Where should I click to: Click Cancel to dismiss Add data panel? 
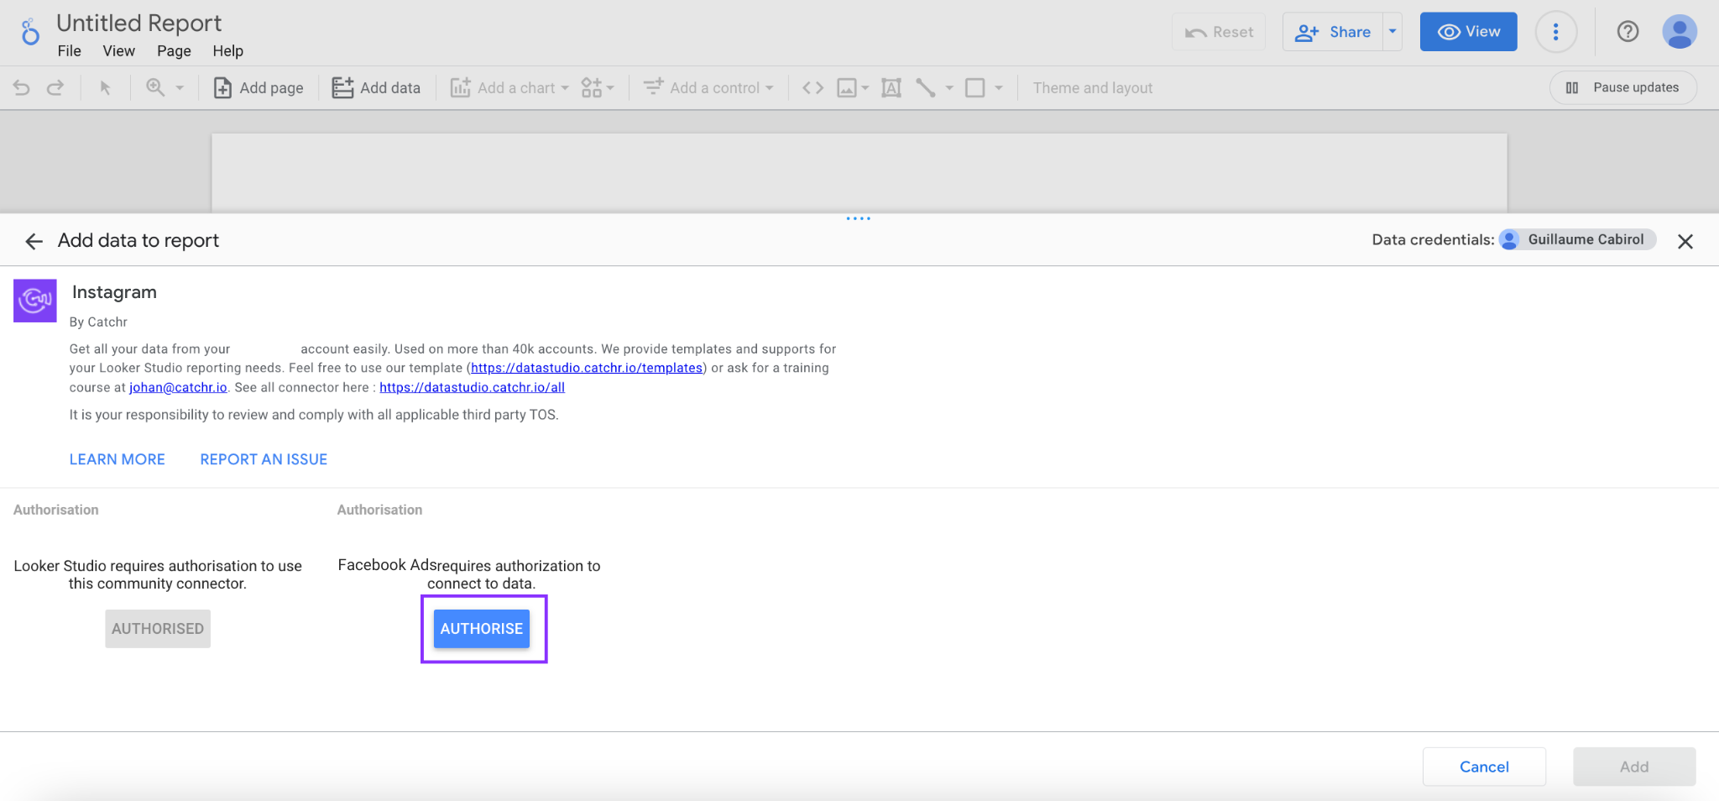point(1483,766)
